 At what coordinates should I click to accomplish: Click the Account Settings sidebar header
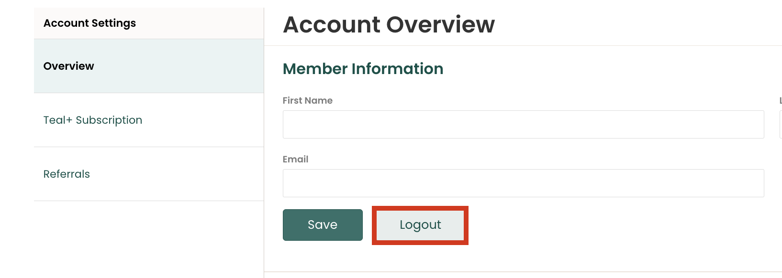[89, 23]
